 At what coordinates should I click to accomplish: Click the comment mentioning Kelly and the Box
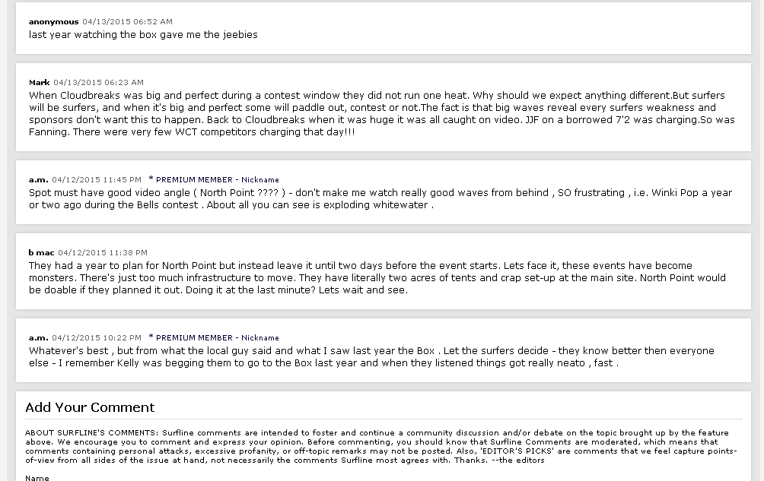click(x=371, y=356)
